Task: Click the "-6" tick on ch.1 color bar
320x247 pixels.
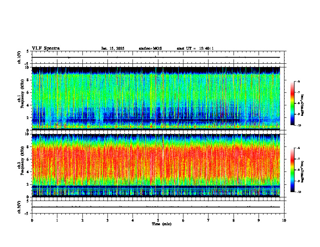Action: (298, 81)
